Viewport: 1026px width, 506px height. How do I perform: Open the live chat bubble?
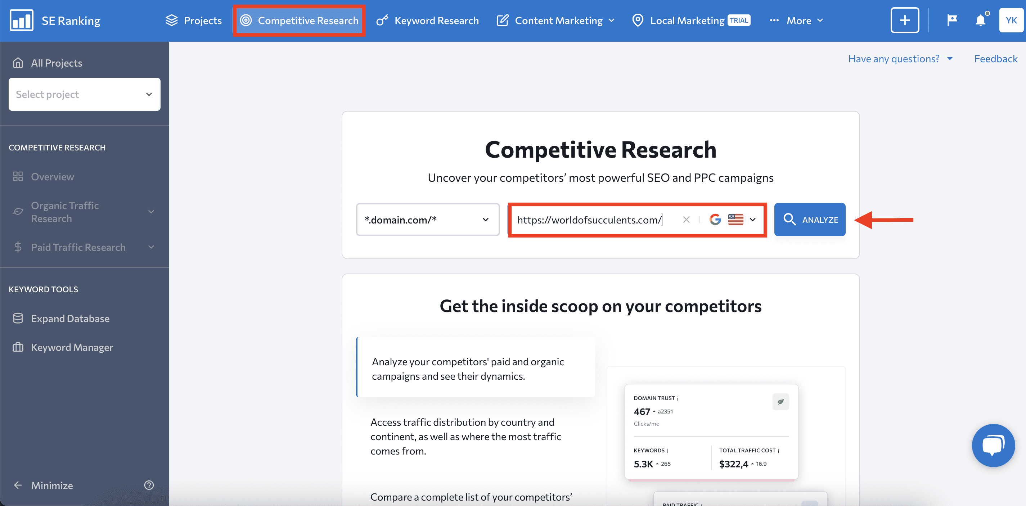click(x=993, y=446)
